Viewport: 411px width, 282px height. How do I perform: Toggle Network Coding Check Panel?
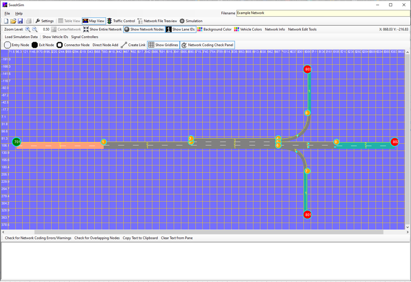pos(207,45)
